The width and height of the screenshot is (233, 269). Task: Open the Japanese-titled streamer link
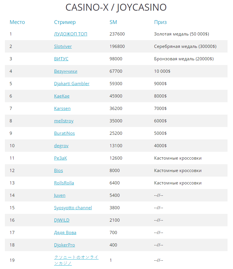[x=76, y=257]
